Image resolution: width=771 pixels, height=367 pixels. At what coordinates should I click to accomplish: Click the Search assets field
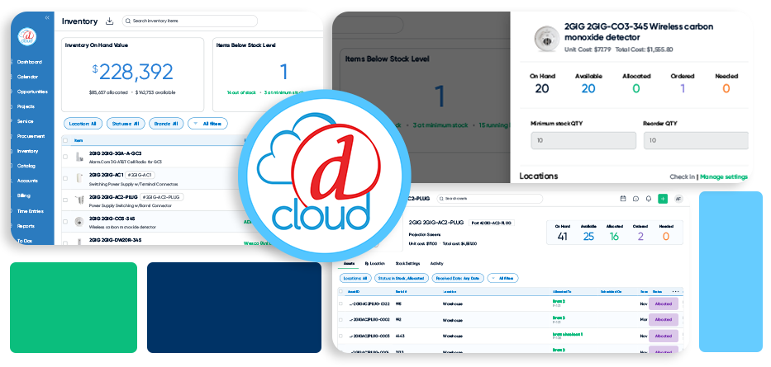point(489,199)
